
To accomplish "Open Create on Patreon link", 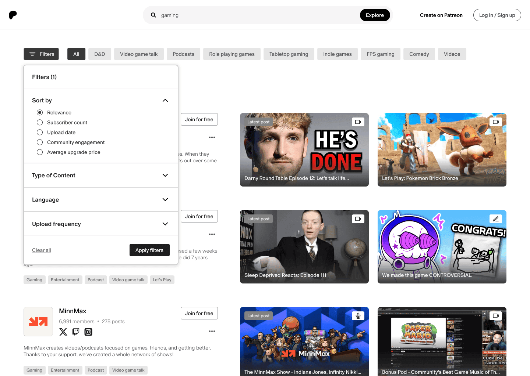I will 441,15.
